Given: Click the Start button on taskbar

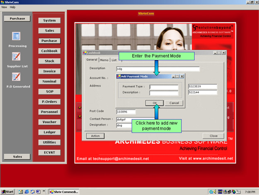Looking at the screenshot, I should click(x=8, y=191).
